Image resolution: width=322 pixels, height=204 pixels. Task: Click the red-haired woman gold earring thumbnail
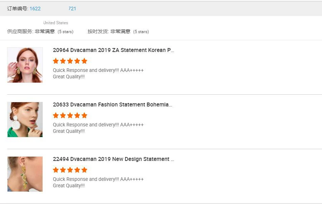(25, 65)
